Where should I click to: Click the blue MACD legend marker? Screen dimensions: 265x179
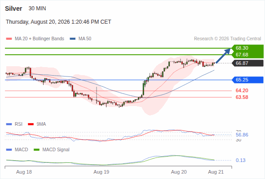point(9,150)
